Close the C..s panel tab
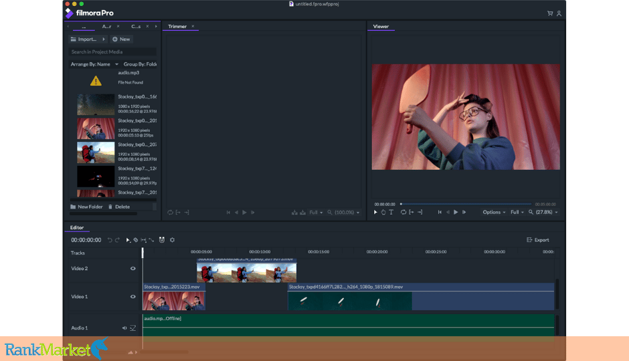 pyautogui.click(x=147, y=27)
